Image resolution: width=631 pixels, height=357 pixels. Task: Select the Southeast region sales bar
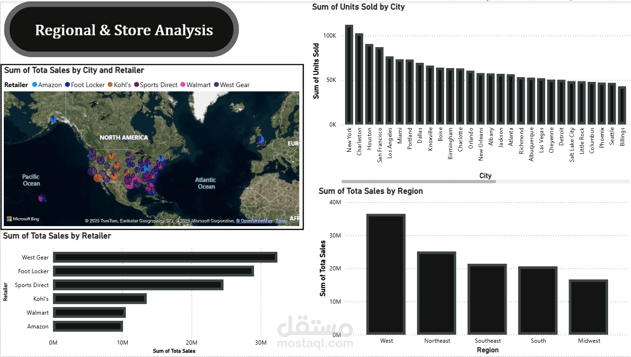point(487,299)
